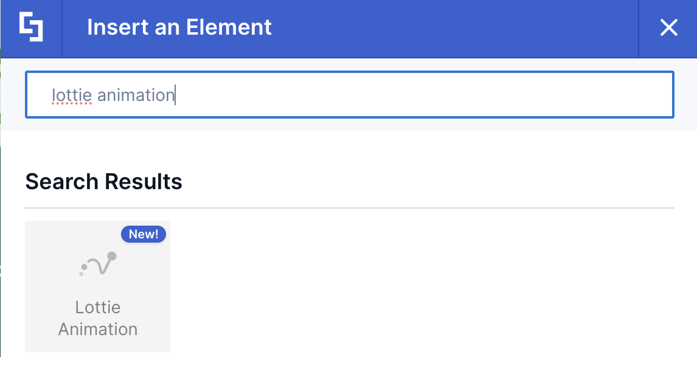
Task: Click the Insert an Element title
Action: (x=179, y=27)
